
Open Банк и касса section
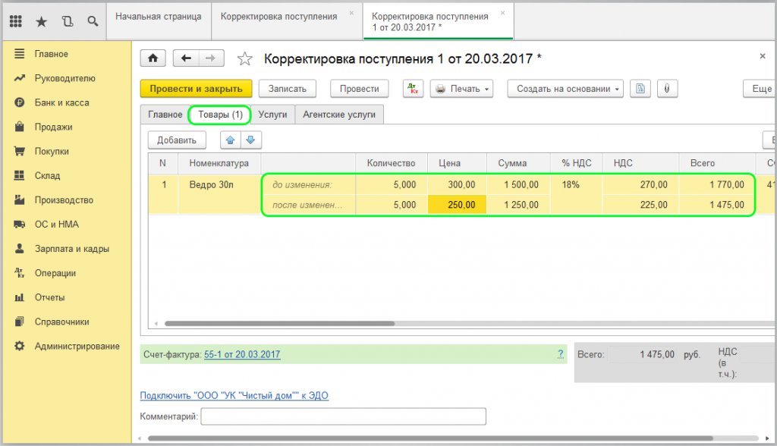coord(61,102)
